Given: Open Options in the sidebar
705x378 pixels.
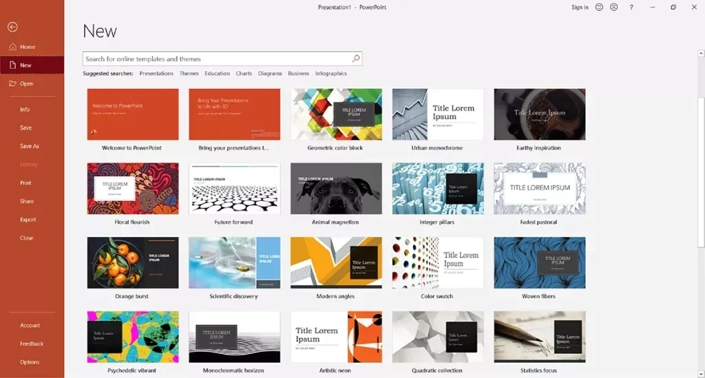Looking at the screenshot, I should pyautogui.click(x=30, y=362).
